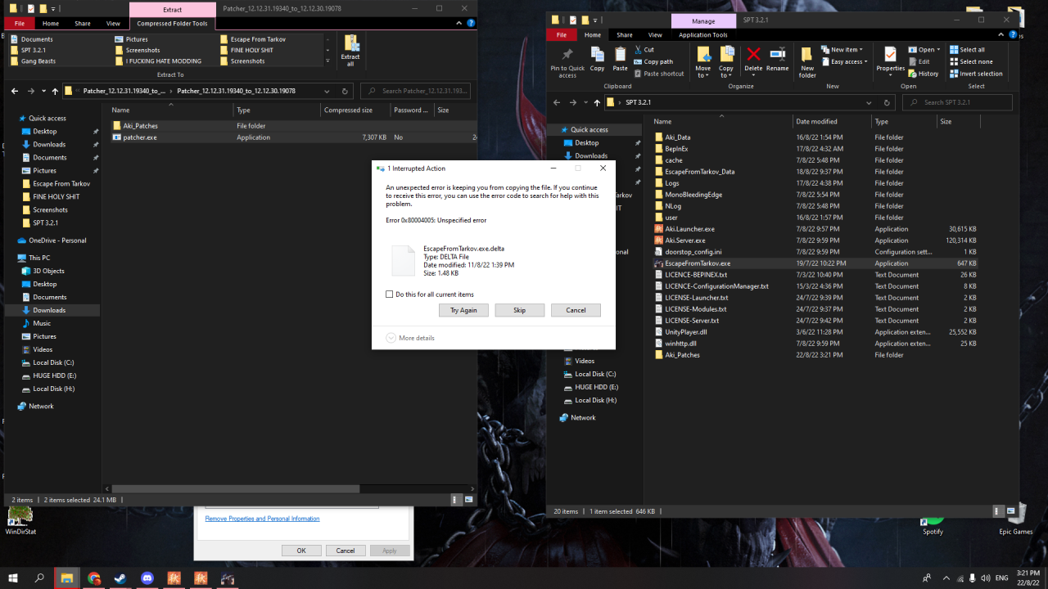
Task: Open the Share tab in Patcher window
Action: pyautogui.click(x=83, y=24)
